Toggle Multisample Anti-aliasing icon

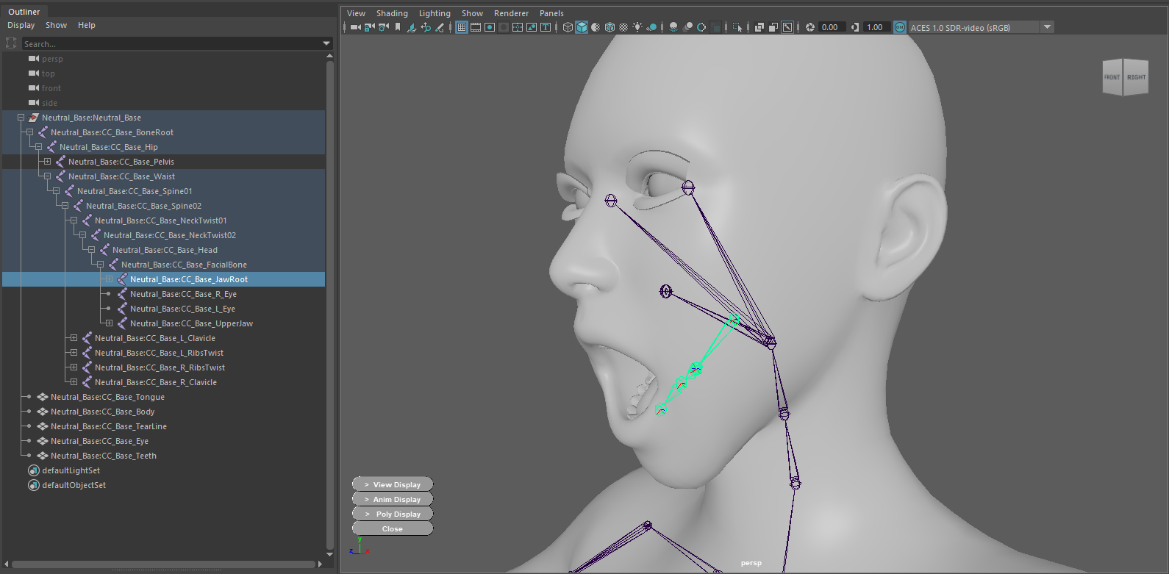coord(701,27)
